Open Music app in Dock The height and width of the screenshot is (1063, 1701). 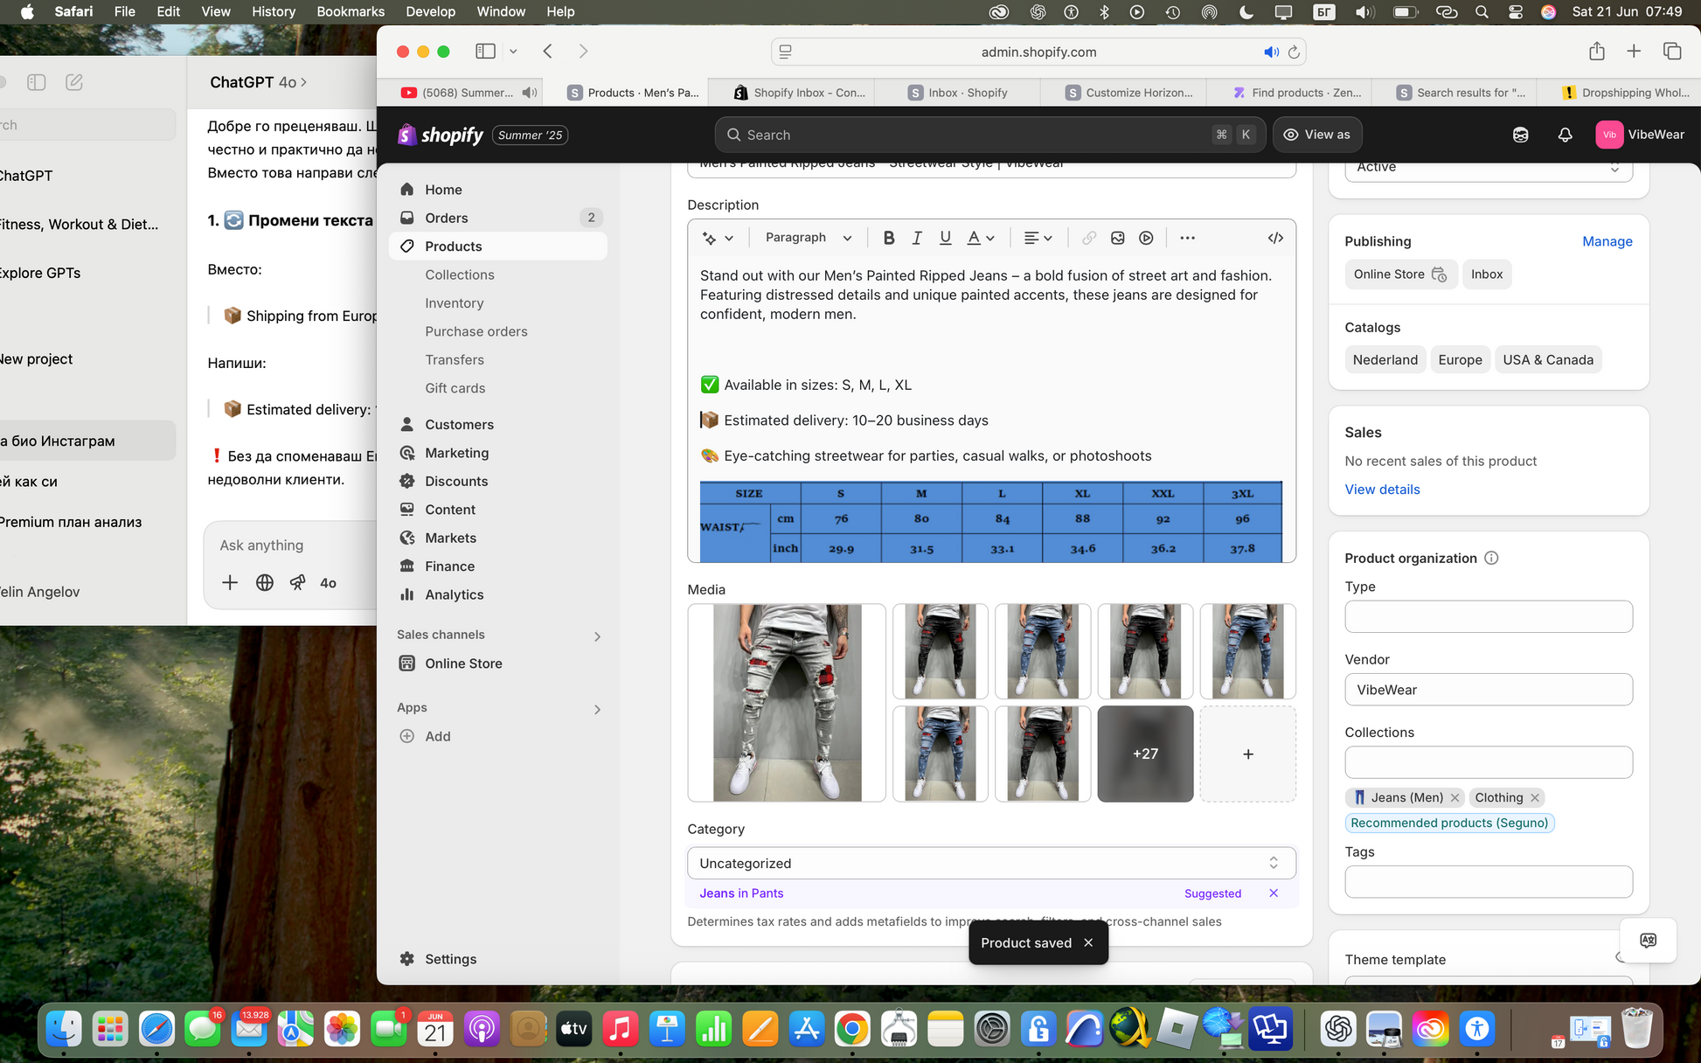coord(620,1030)
